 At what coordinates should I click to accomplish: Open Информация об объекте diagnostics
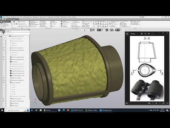(x=114, y=22)
